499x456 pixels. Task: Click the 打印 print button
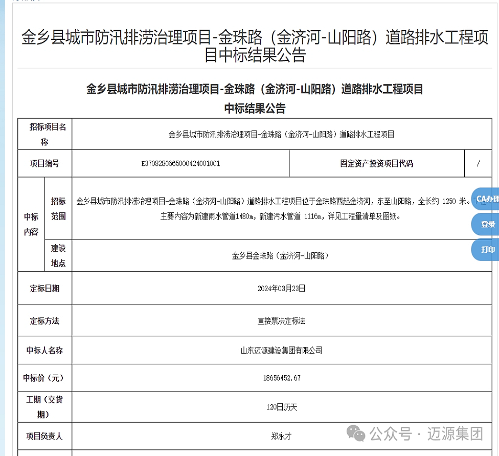(x=485, y=250)
